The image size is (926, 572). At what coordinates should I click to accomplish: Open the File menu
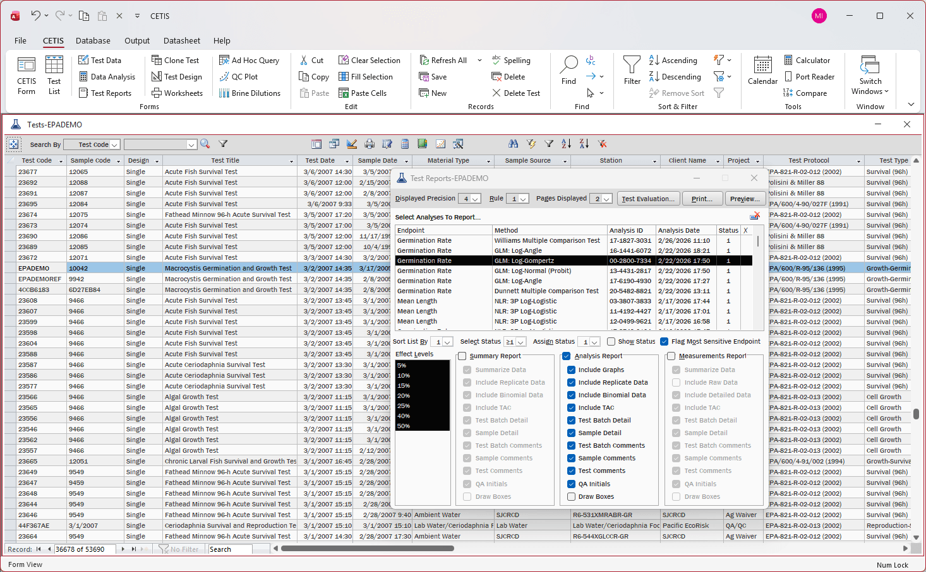(x=20, y=40)
